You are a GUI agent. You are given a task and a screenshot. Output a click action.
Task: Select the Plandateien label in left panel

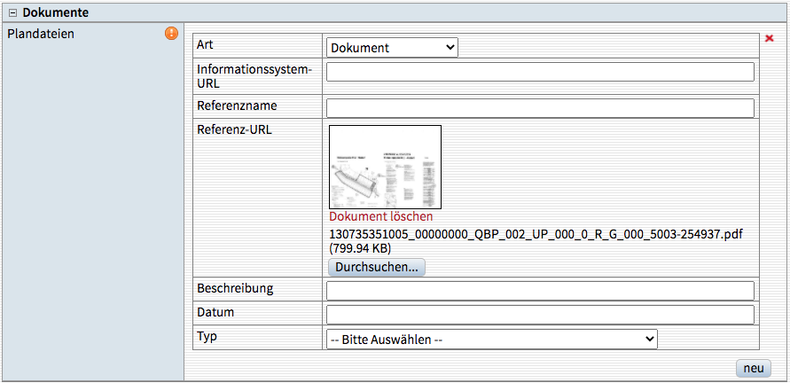tap(40, 34)
